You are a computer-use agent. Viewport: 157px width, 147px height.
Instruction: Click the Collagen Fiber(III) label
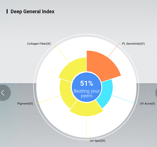coord(39,44)
